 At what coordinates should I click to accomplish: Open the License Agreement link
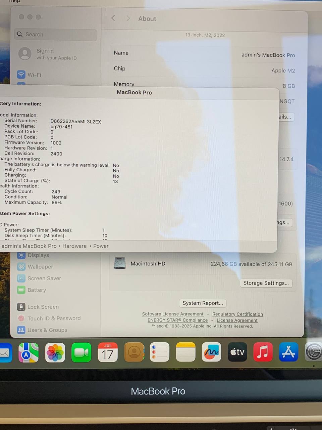(237, 320)
